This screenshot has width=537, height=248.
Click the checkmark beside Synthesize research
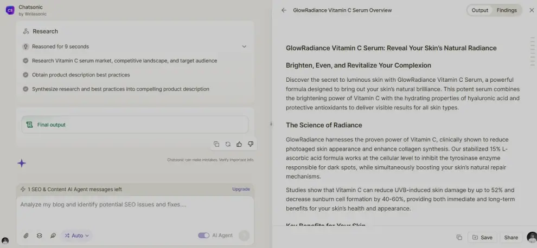[25, 89]
